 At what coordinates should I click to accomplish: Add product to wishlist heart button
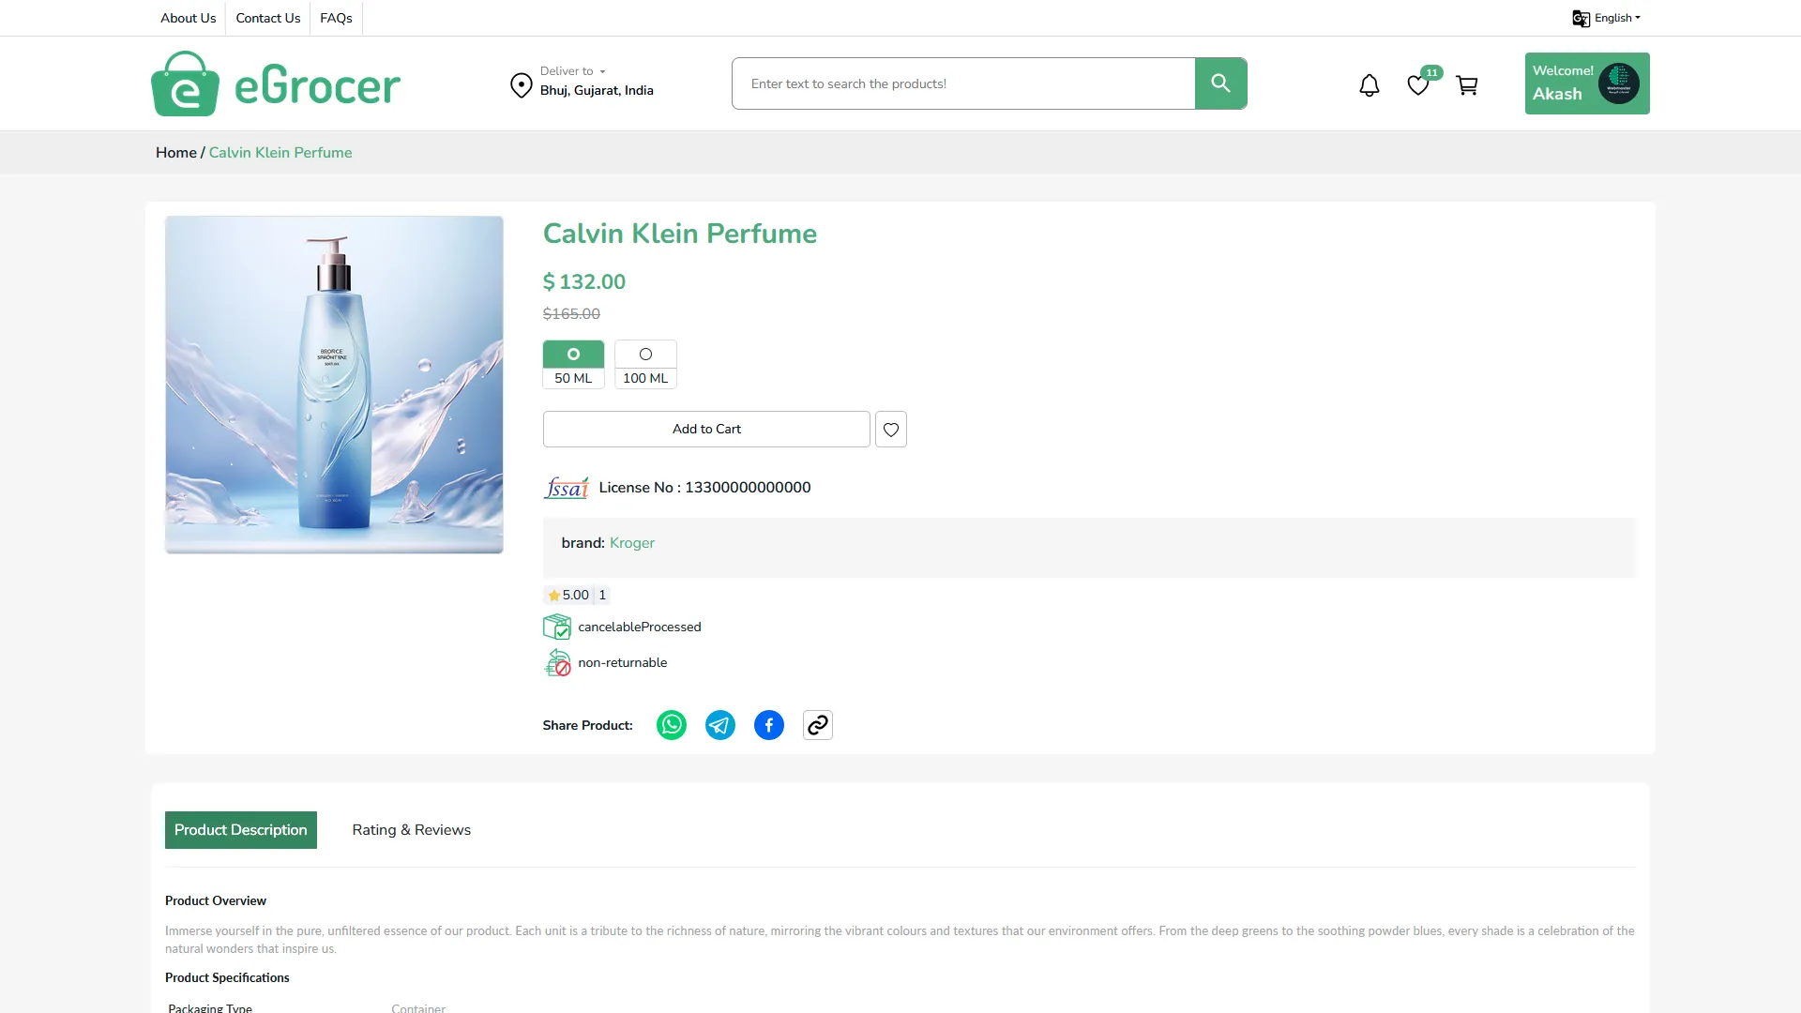pos(891,430)
